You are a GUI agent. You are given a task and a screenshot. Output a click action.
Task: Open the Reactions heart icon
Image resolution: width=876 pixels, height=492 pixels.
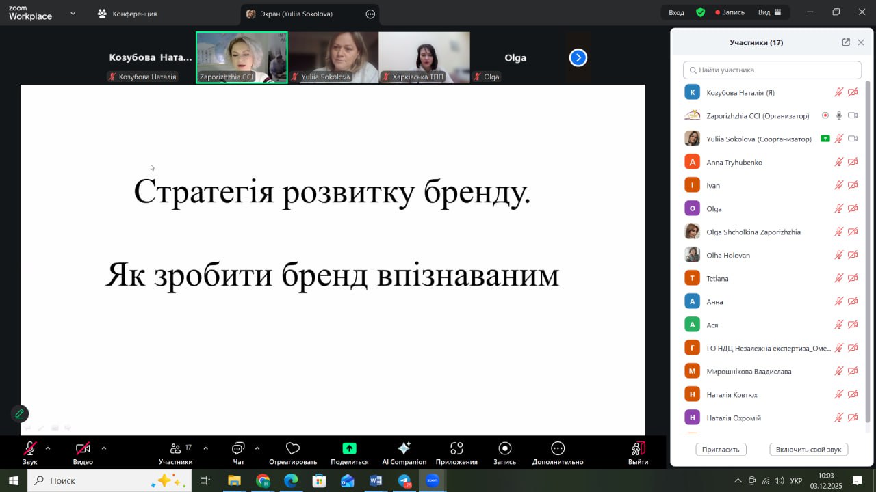pyautogui.click(x=293, y=449)
